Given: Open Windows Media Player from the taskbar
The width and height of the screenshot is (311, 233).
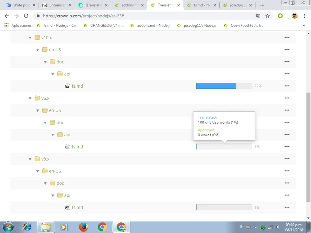Looking at the screenshot, I should click(64, 227).
